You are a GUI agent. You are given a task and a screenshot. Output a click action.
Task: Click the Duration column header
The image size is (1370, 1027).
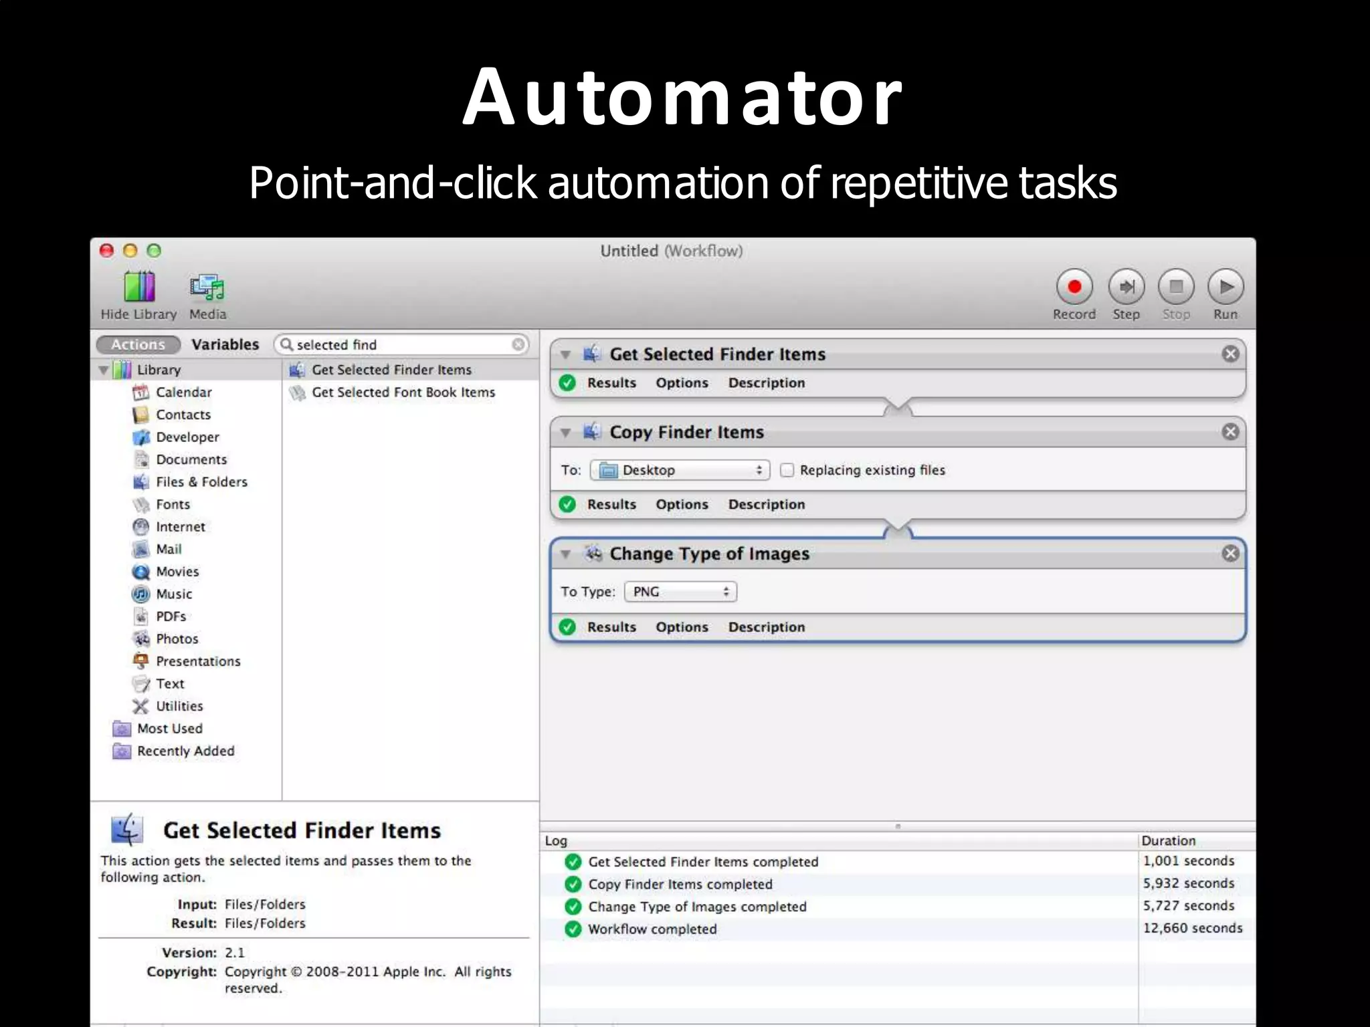click(x=1197, y=841)
